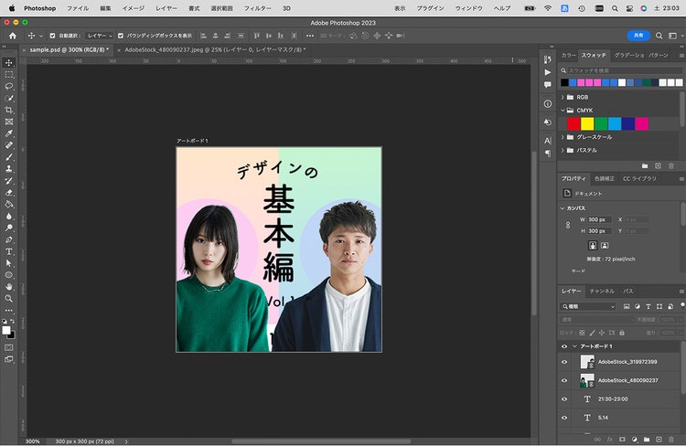Screen dimensions: 686x446
Task: Create a new layer group
Action: (647, 440)
